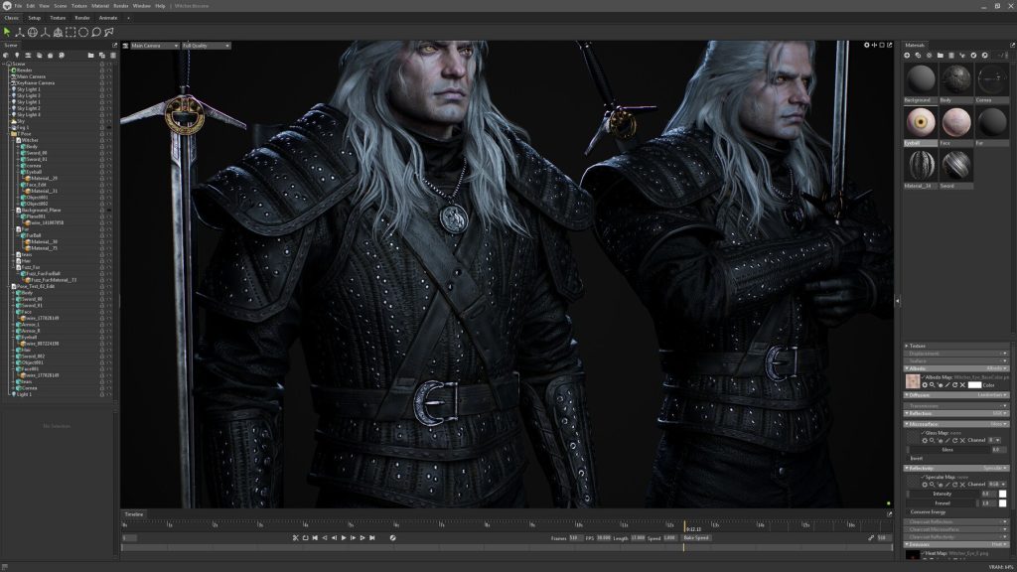Click the Bake Speed button
1017x572 pixels.
[696, 537]
